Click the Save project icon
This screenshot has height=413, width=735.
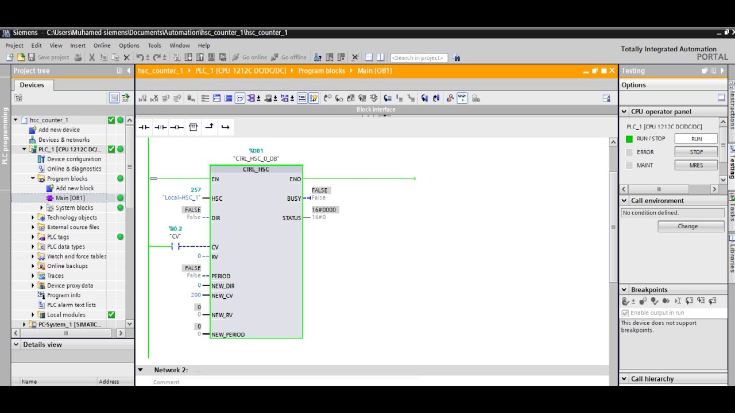coord(32,57)
